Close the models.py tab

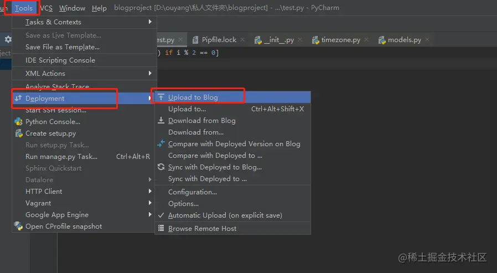(x=427, y=40)
